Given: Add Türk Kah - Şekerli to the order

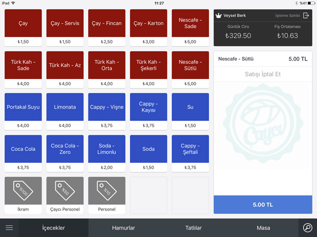Looking at the screenshot, I should pyautogui.click(x=148, y=65).
